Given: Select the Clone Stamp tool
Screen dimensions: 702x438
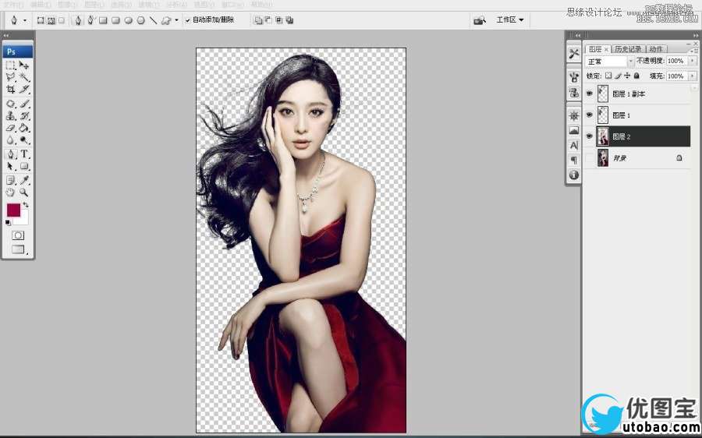Looking at the screenshot, I should 10,116.
